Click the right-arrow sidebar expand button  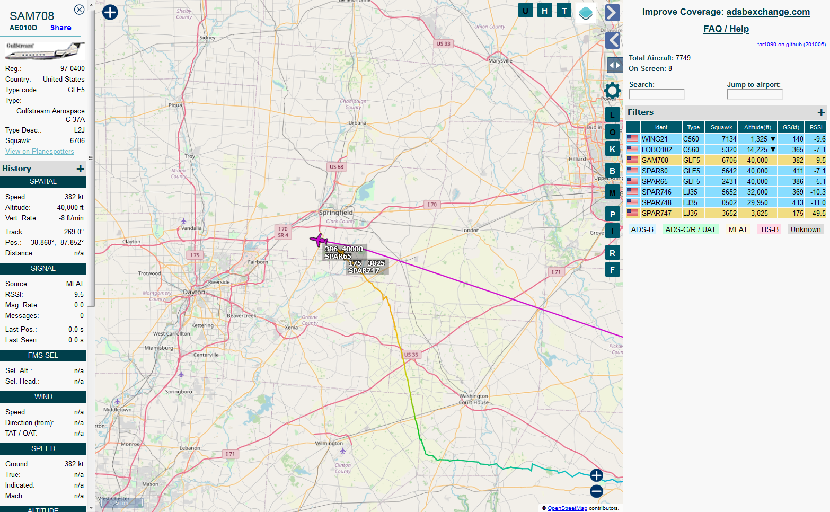(613, 13)
